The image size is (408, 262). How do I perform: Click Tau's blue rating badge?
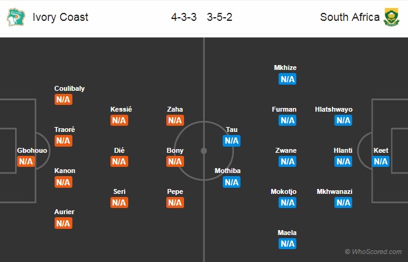click(x=231, y=141)
